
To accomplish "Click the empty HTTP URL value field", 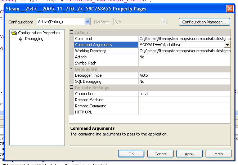I will pos(184,112).
